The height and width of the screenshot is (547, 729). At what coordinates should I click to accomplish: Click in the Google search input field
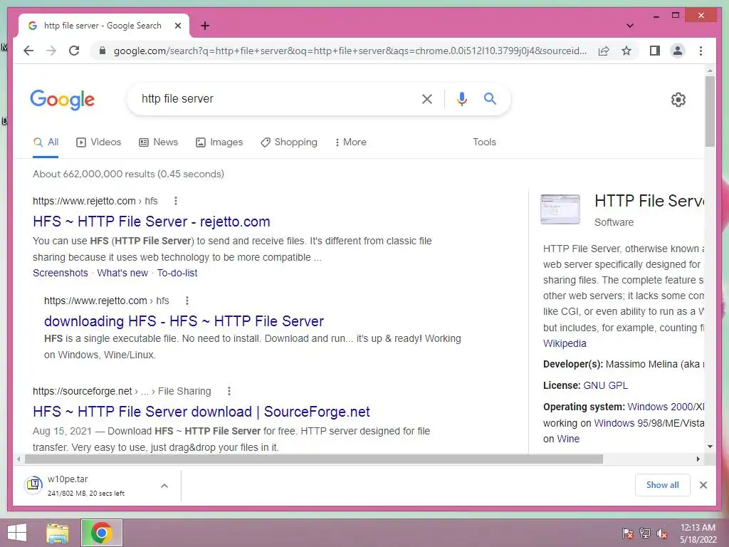point(274,98)
